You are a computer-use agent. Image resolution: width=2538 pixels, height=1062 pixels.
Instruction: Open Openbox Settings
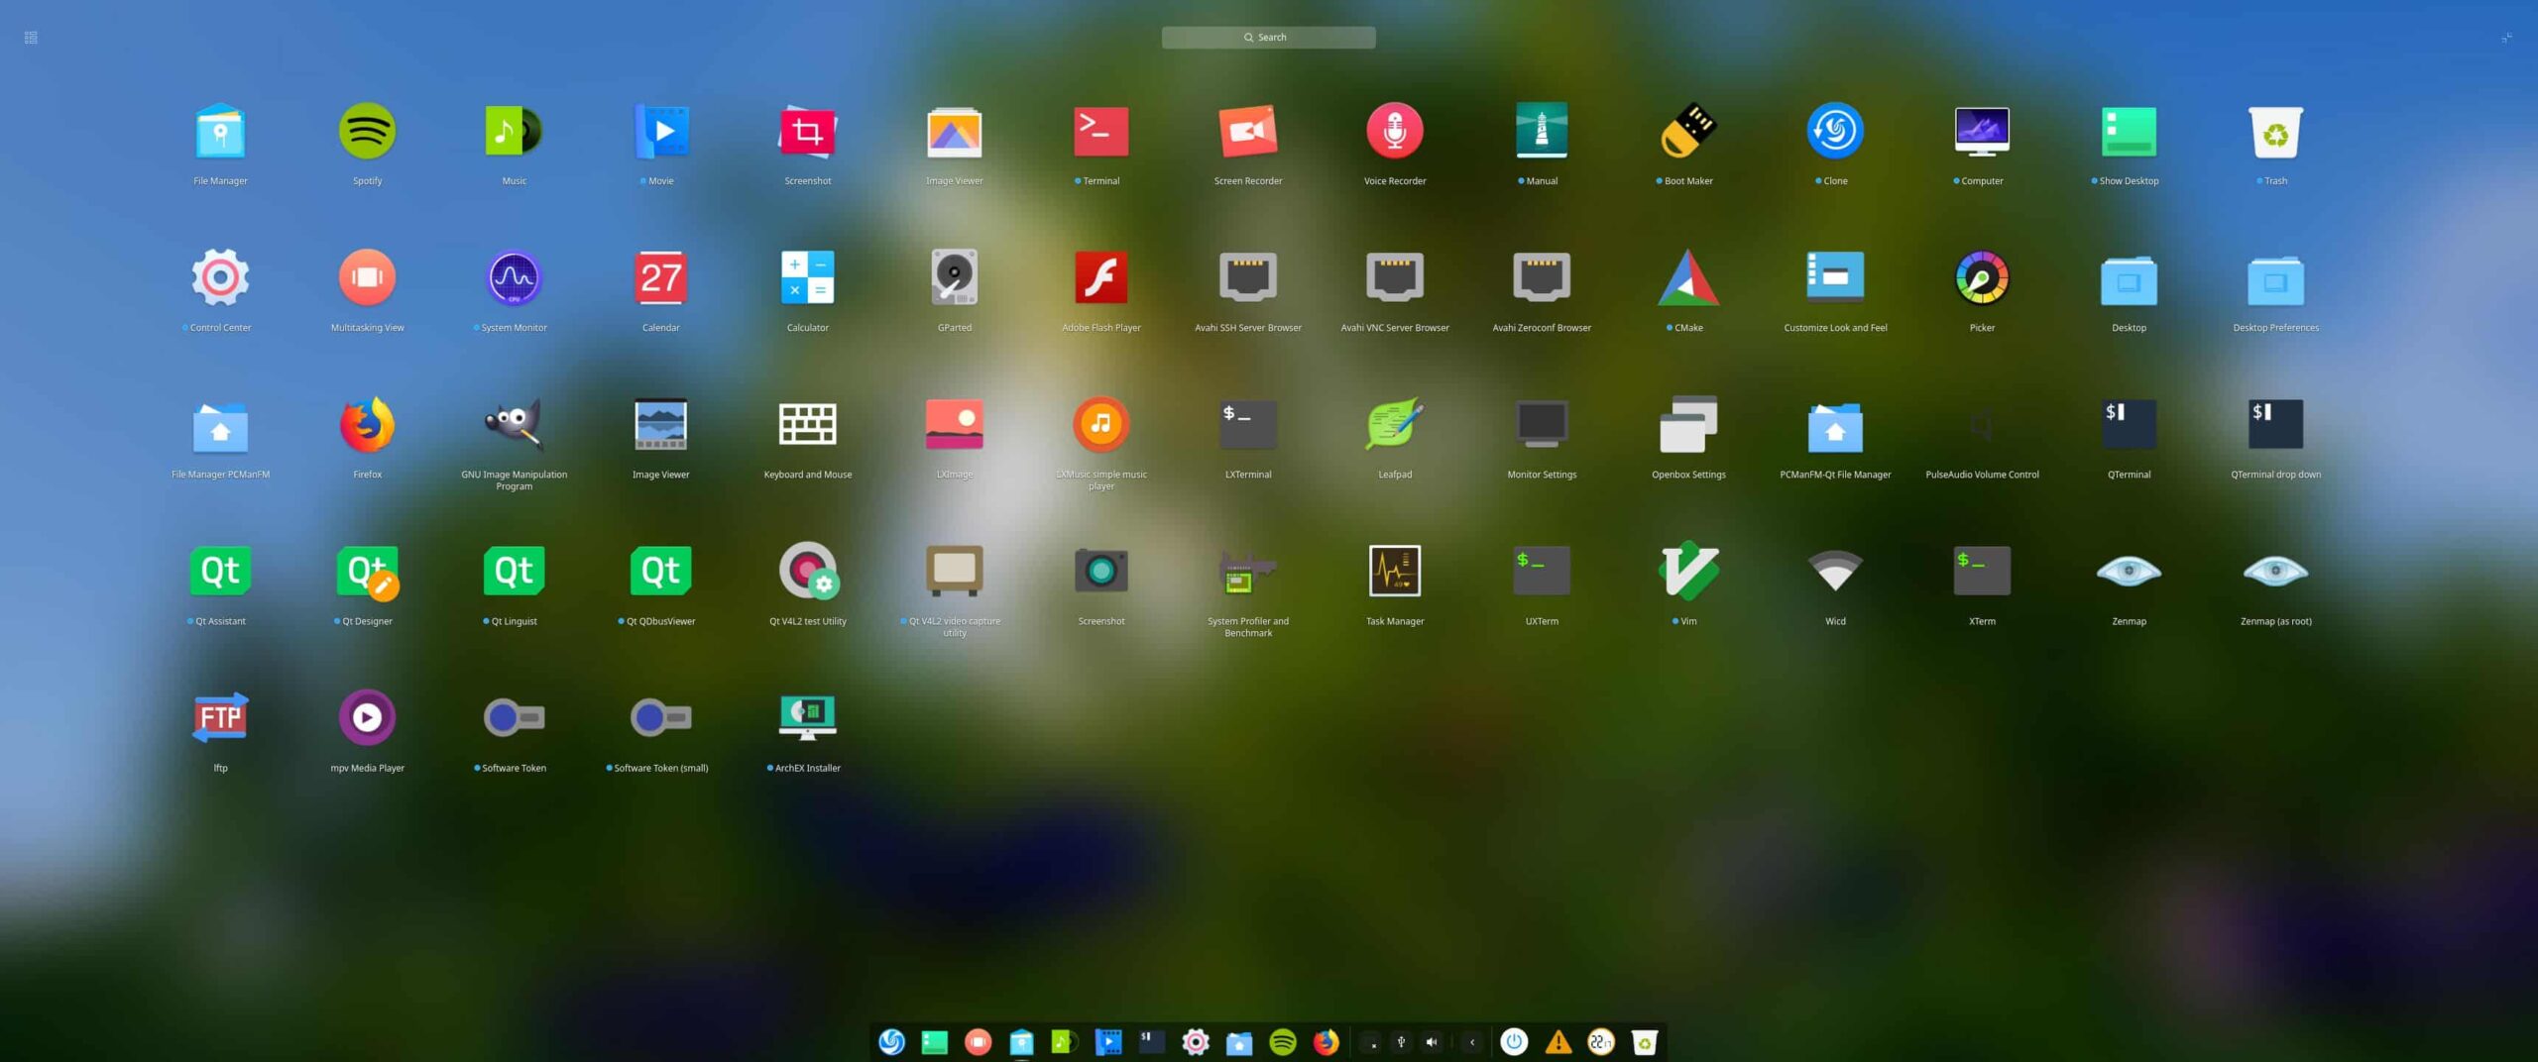[1688, 425]
